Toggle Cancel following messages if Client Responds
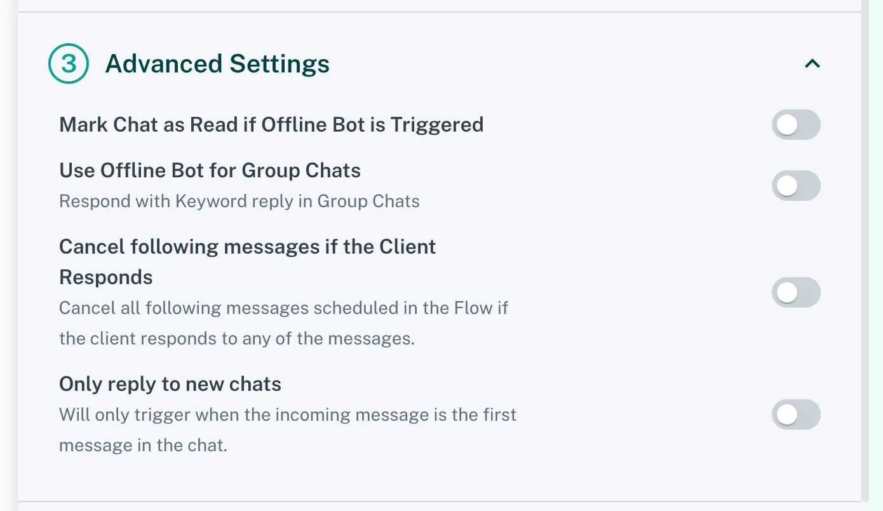883x511 pixels. [796, 292]
